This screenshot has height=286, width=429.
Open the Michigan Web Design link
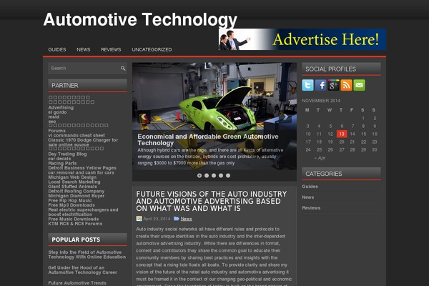[72, 177]
